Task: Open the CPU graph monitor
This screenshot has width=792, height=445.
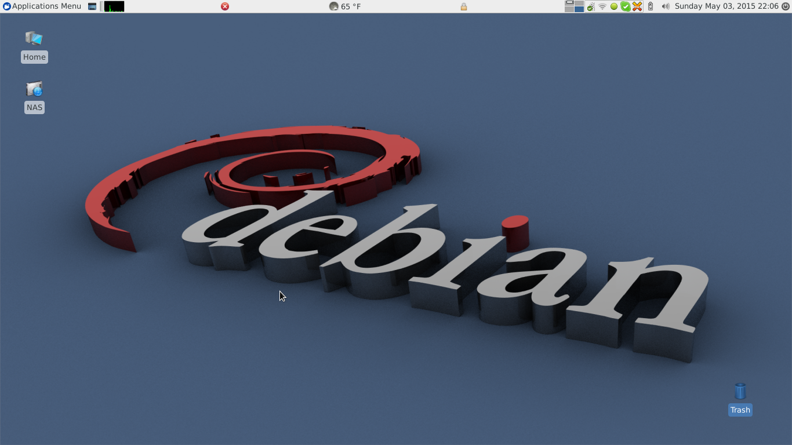Action: (x=114, y=6)
